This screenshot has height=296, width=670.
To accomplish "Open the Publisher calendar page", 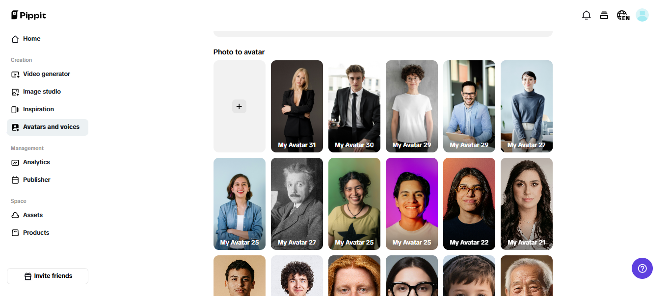I will click(36, 180).
